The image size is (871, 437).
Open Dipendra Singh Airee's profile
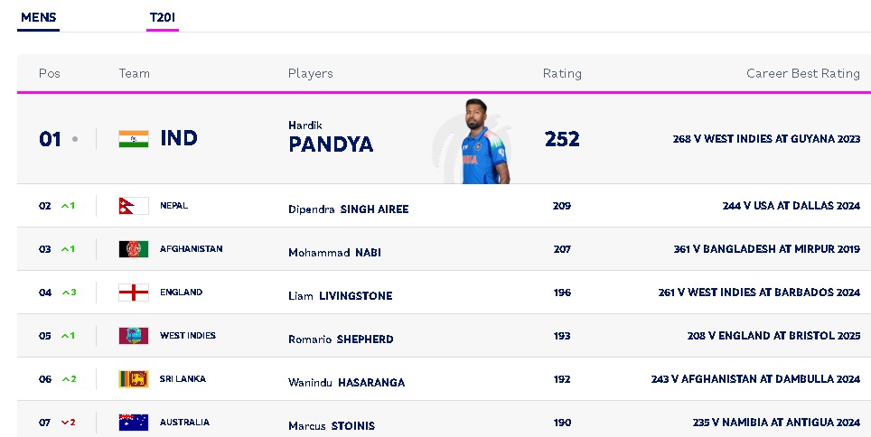click(x=348, y=209)
